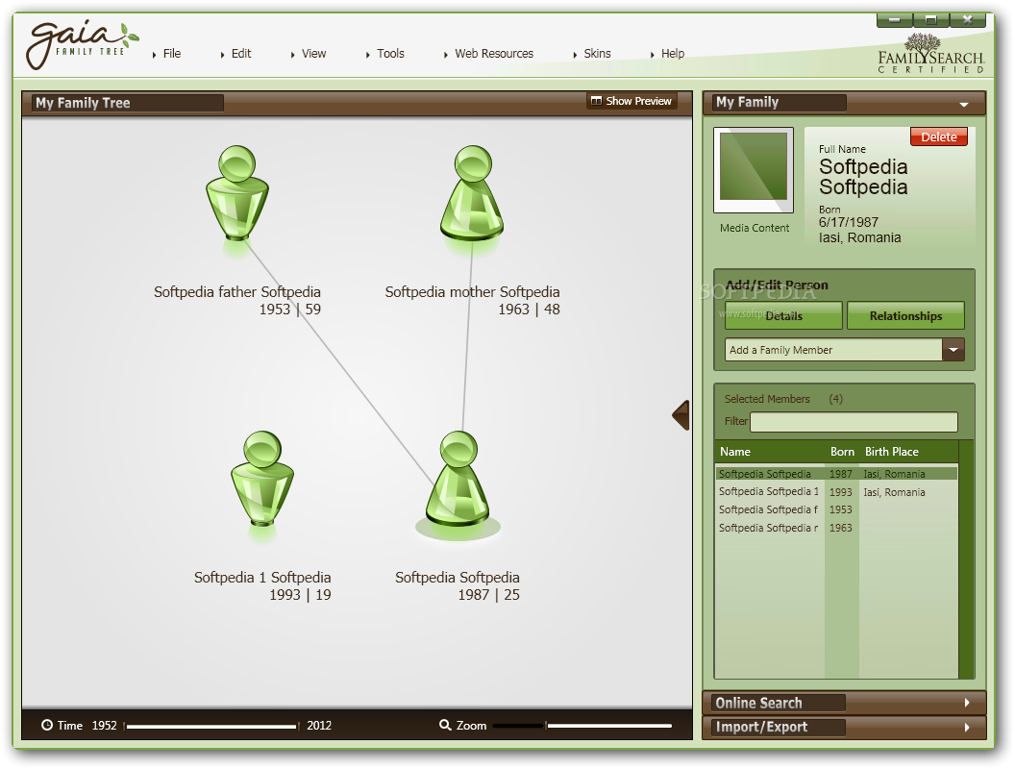Click the My Family Tree title
This screenshot has width=1015, height=769.
coord(83,103)
